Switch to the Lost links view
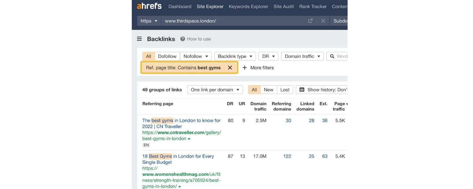Image resolution: width=473 pixels, height=189 pixels. (x=285, y=89)
